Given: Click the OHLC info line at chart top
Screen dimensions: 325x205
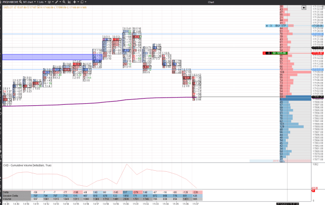Looking at the screenshot, I should tap(45, 7).
